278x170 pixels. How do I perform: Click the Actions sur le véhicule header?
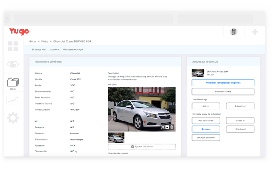223,61
